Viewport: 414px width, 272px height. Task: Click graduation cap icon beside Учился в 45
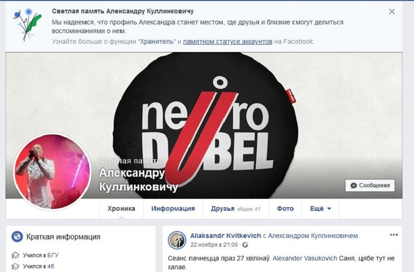(15, 266)
